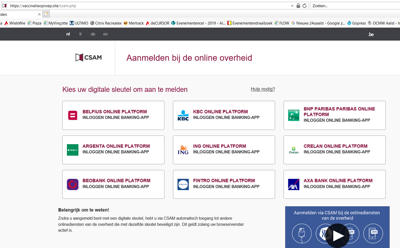This screenshot has height=248, width=400.
Task: Open the Mertrack bookmark
Action: [x=134, y=23]
